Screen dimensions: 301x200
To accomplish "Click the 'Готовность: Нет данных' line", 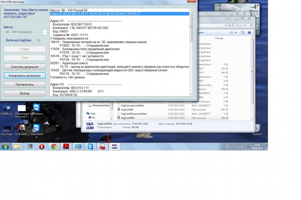I will click(68, 77).
